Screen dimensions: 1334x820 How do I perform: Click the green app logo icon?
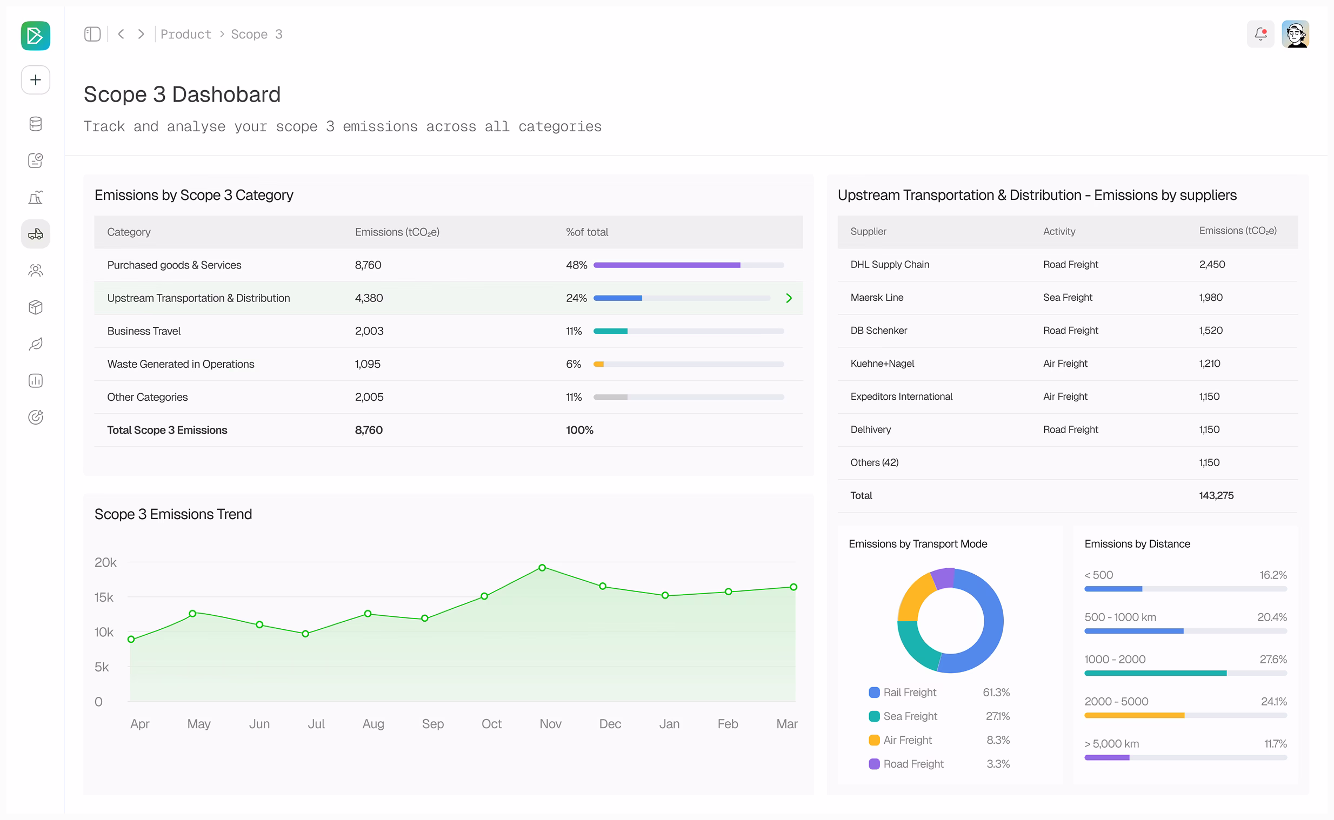pyautogui.click(x=35, y=36)
